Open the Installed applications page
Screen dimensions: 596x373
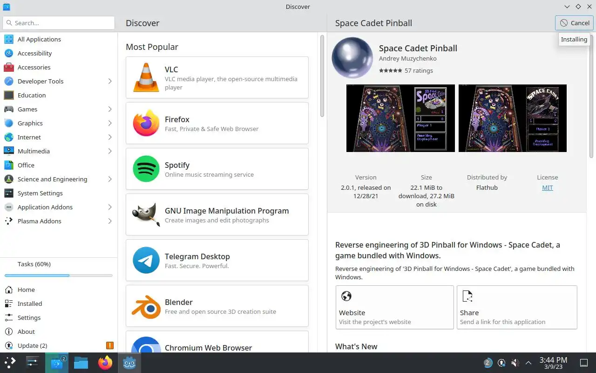click(59, 304)
